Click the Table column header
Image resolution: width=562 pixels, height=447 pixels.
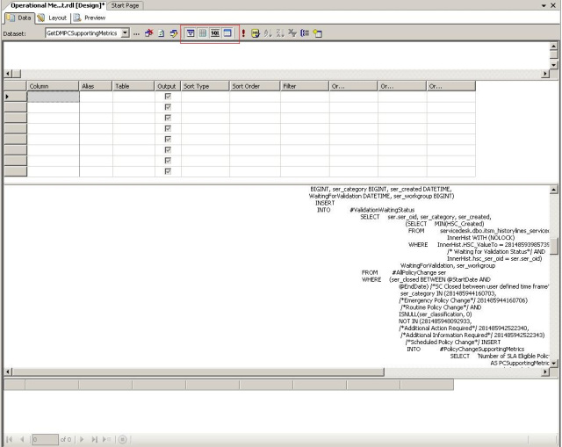point(133,86)
